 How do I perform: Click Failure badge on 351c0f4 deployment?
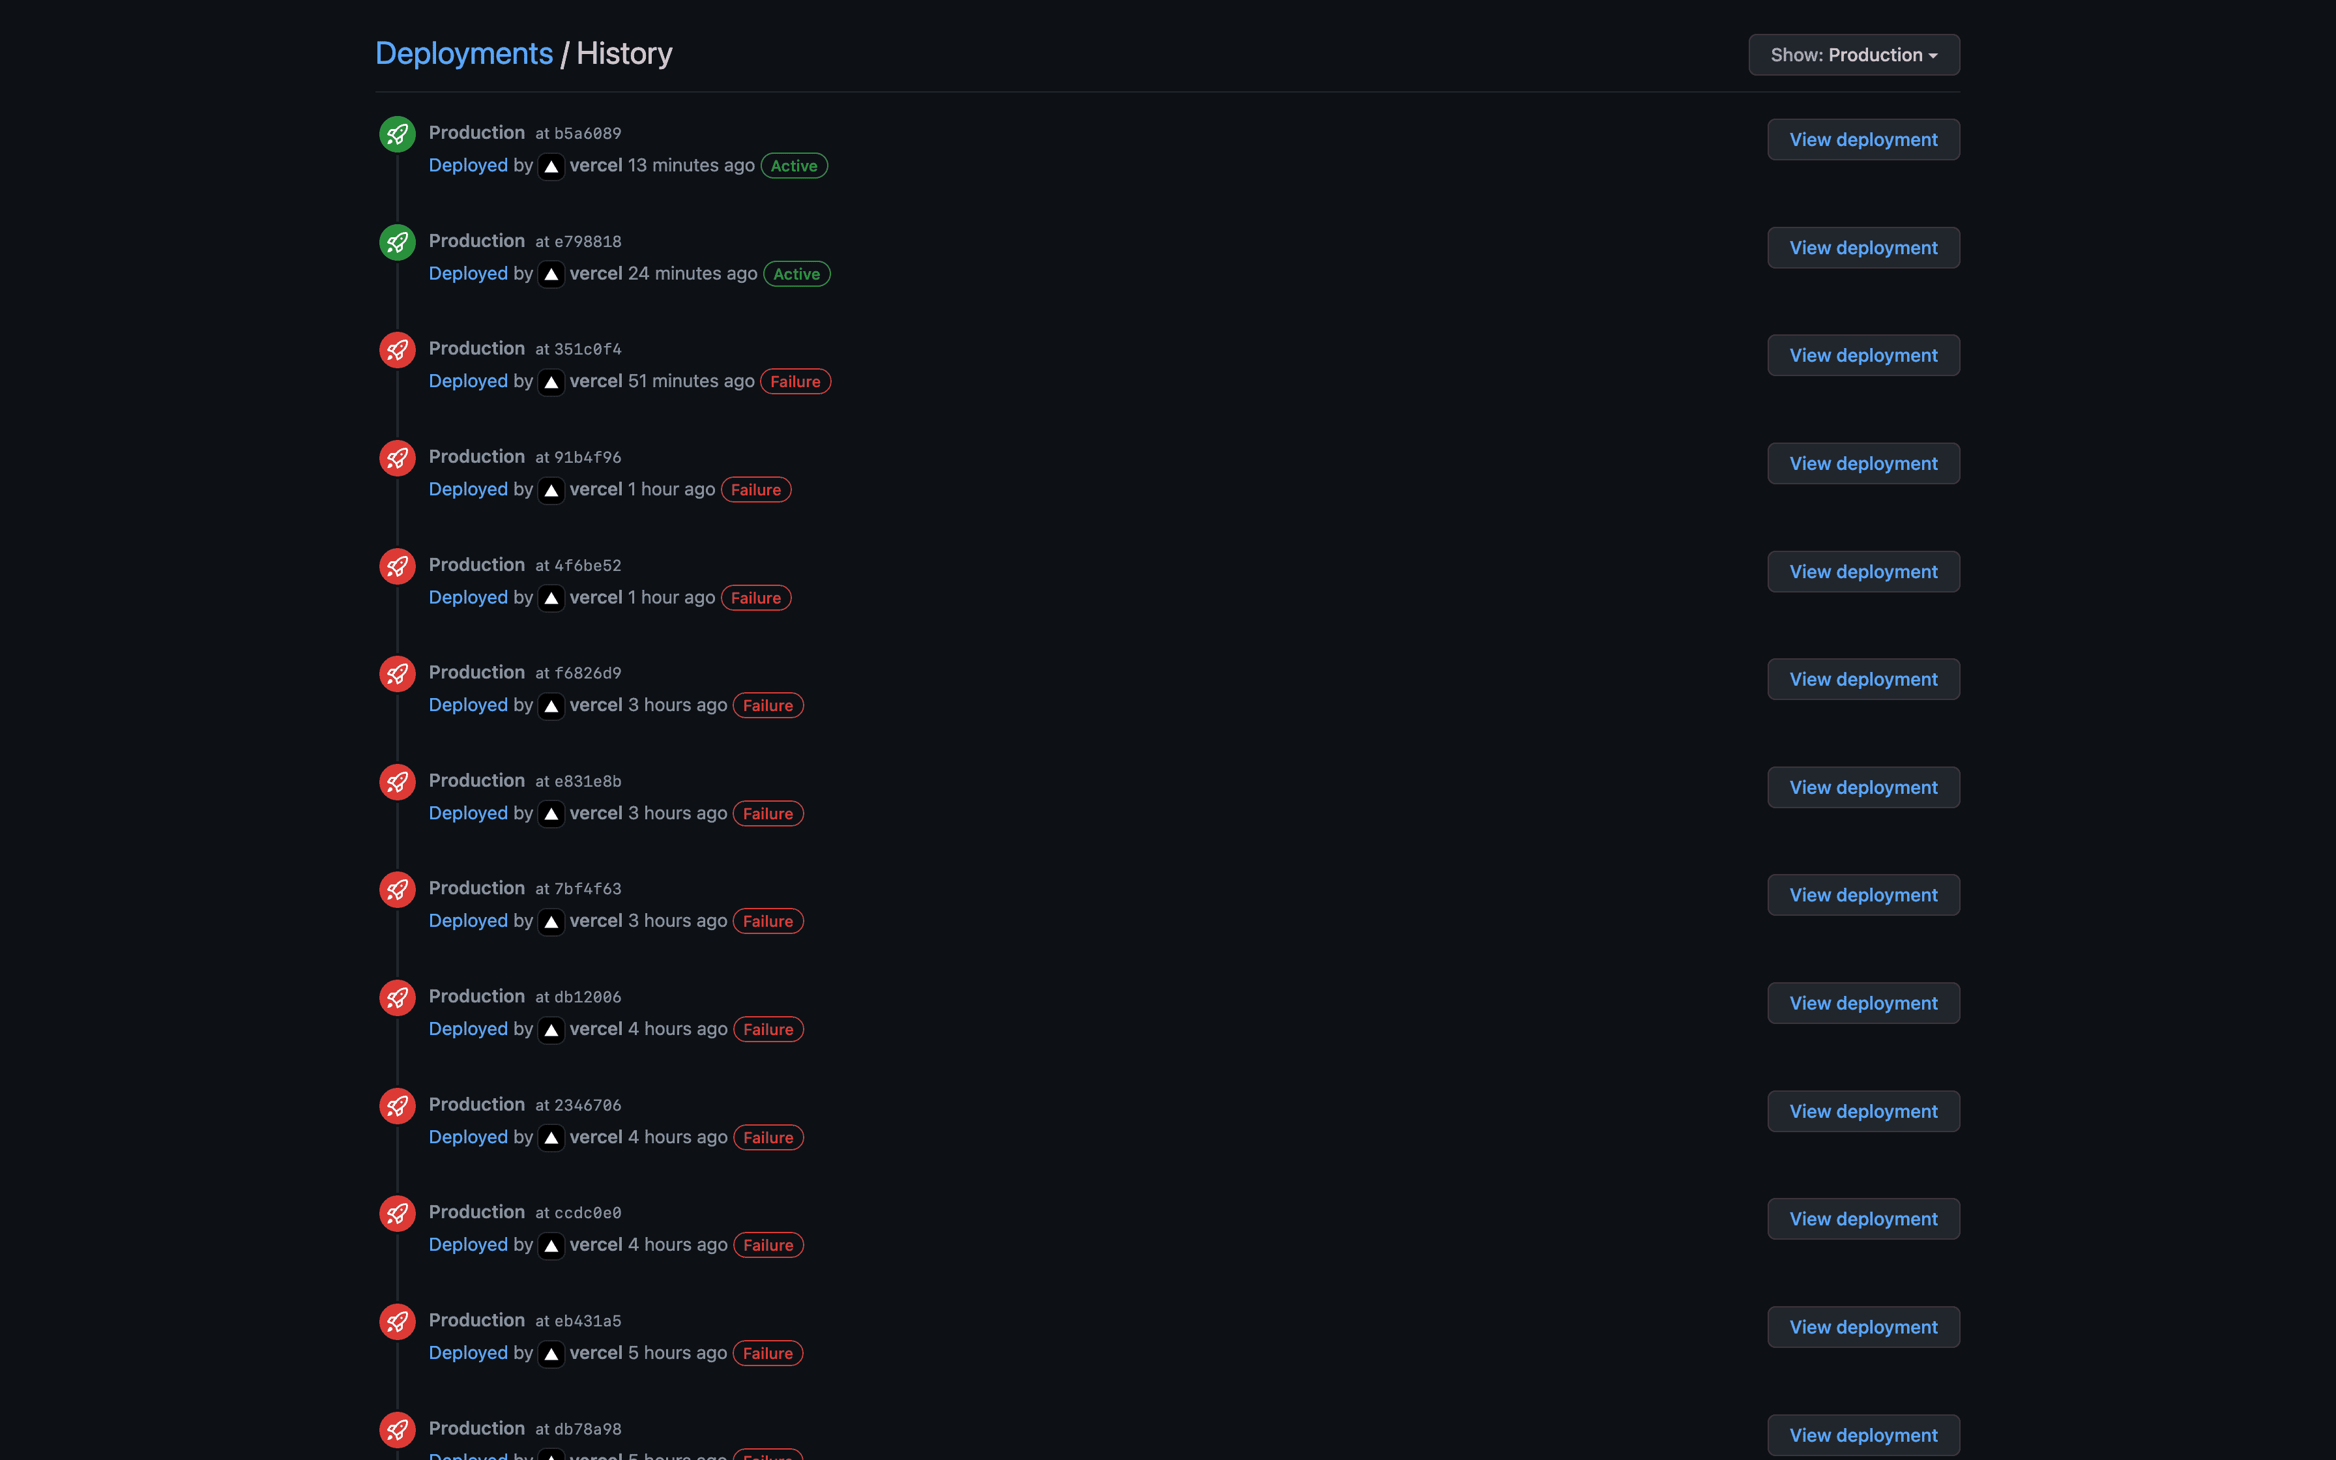click(795, 383)
